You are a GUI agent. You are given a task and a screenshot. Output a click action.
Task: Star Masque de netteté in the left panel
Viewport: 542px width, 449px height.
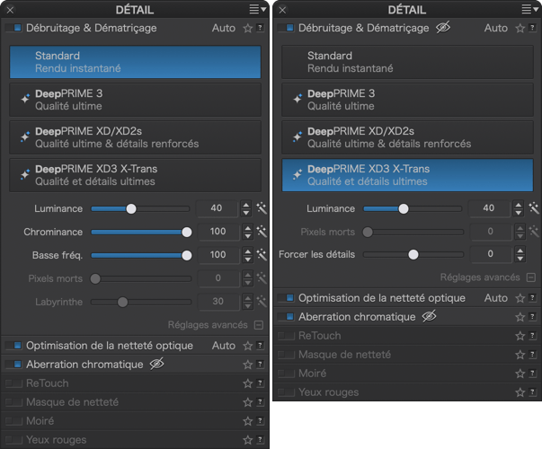[248, 402]
